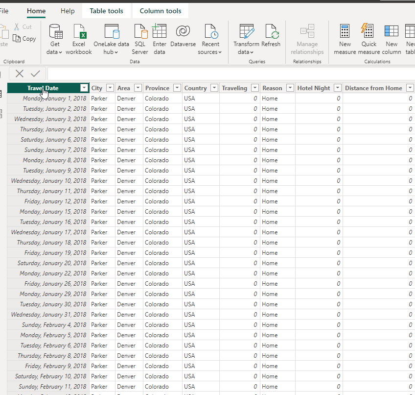Expand the Reason column filter arrow

[290, 88]
